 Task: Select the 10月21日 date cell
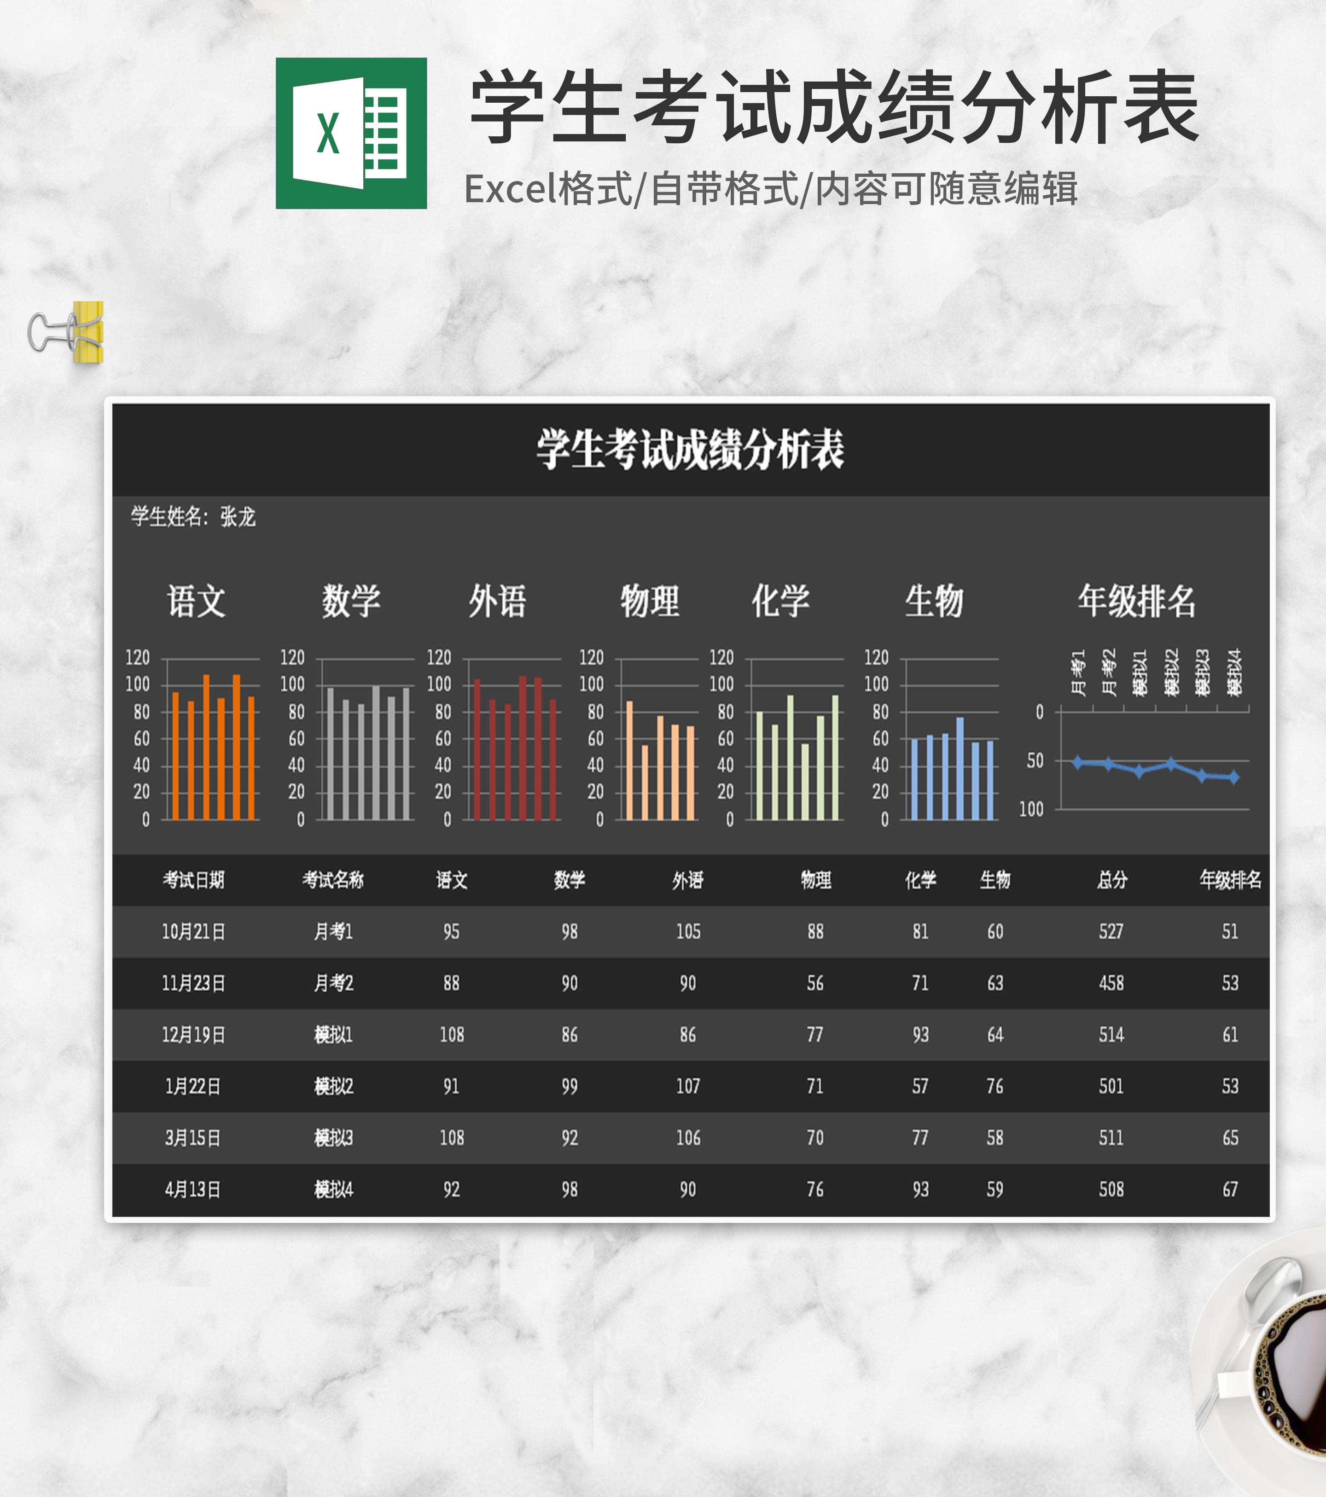[x=193, y=932]
